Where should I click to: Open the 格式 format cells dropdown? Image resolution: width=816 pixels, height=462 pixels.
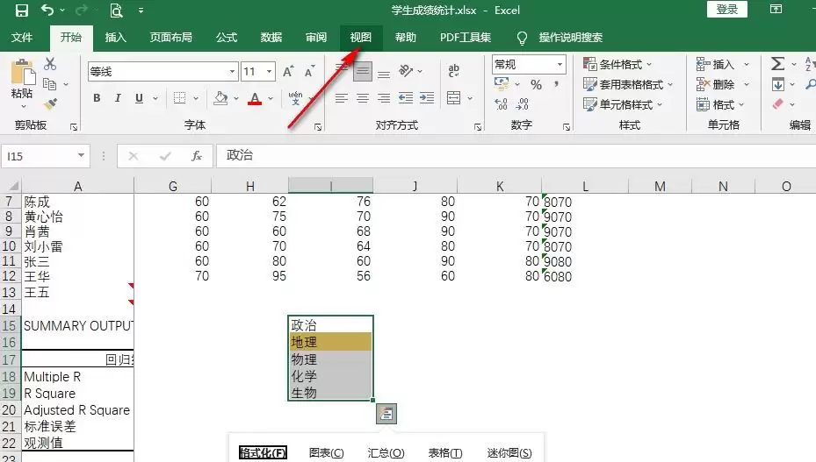721,104
